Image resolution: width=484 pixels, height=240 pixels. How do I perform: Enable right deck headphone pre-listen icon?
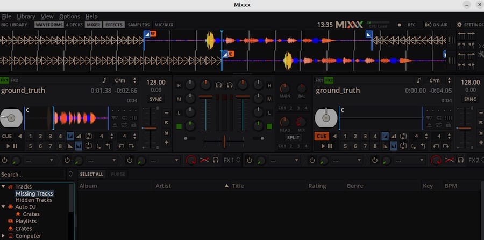230,85
